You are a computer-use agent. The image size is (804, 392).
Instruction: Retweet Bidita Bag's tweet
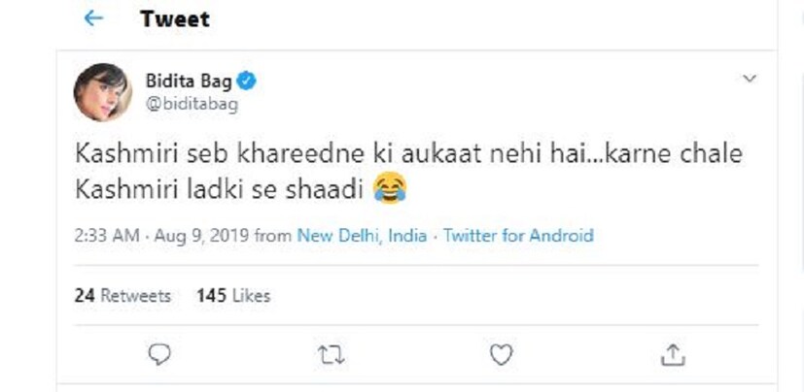point(331,356)
